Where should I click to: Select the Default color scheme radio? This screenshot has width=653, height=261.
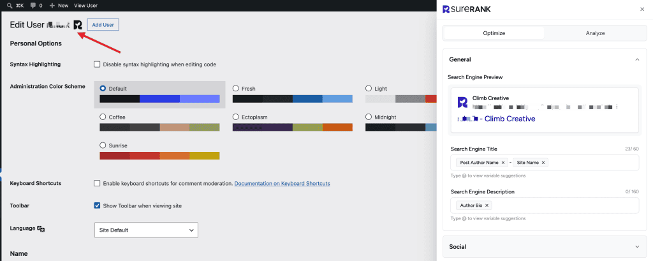click(103, 89)
